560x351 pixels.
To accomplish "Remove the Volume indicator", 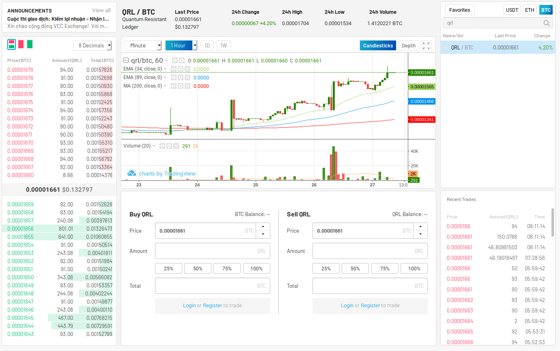I will coord(175,146).
